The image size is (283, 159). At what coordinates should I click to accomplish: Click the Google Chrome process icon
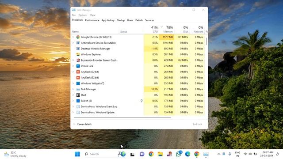78,37
